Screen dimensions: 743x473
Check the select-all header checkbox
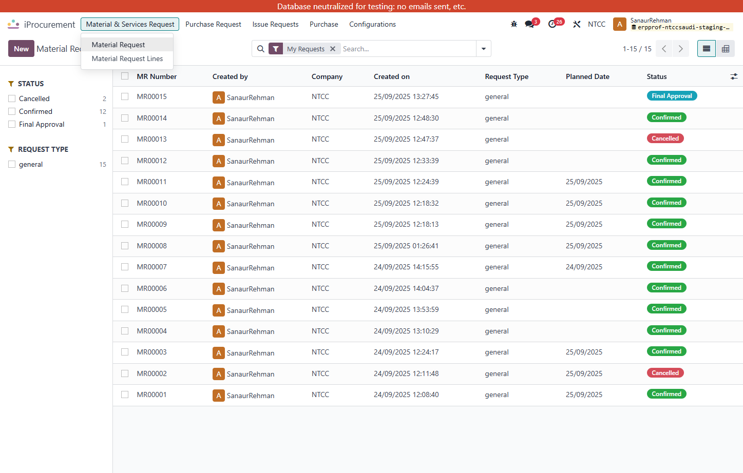pos(125,76)
